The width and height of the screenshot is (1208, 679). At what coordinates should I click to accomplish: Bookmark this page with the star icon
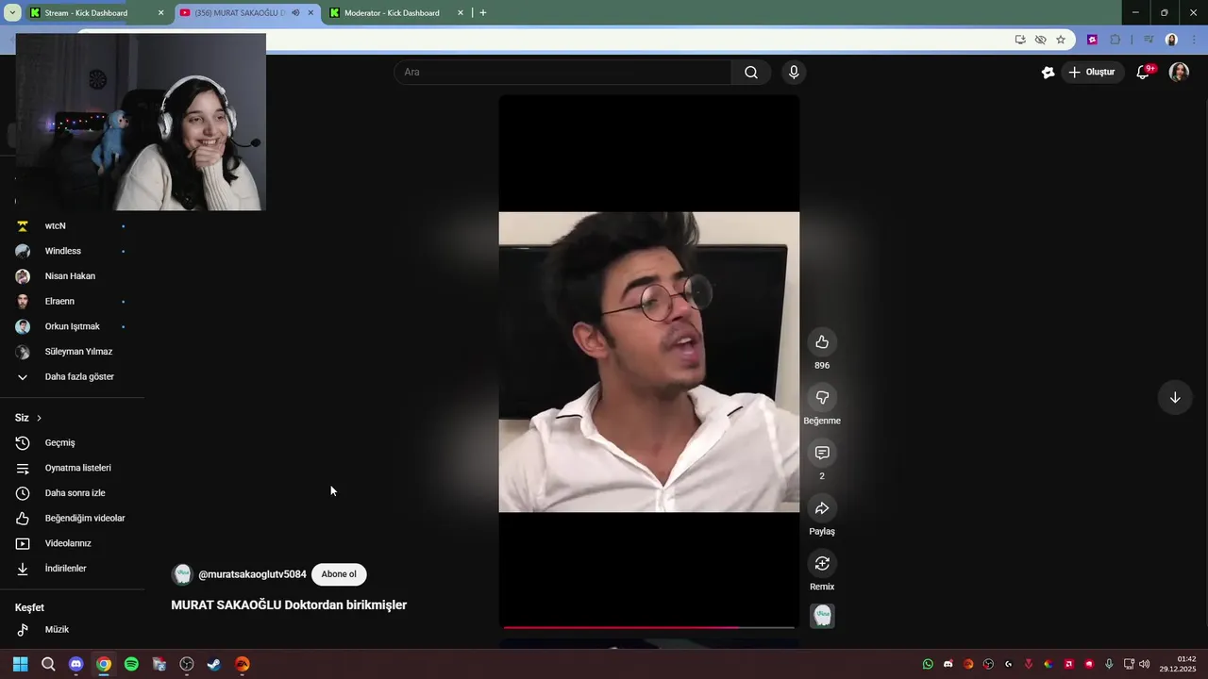click(x=1061, y=40)
